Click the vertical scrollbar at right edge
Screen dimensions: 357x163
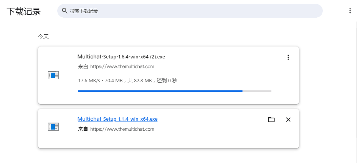click(356, 80)
